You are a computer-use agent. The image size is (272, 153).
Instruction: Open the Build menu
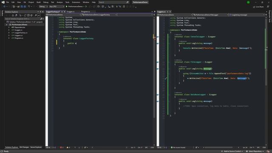click(x=39, y=2)
